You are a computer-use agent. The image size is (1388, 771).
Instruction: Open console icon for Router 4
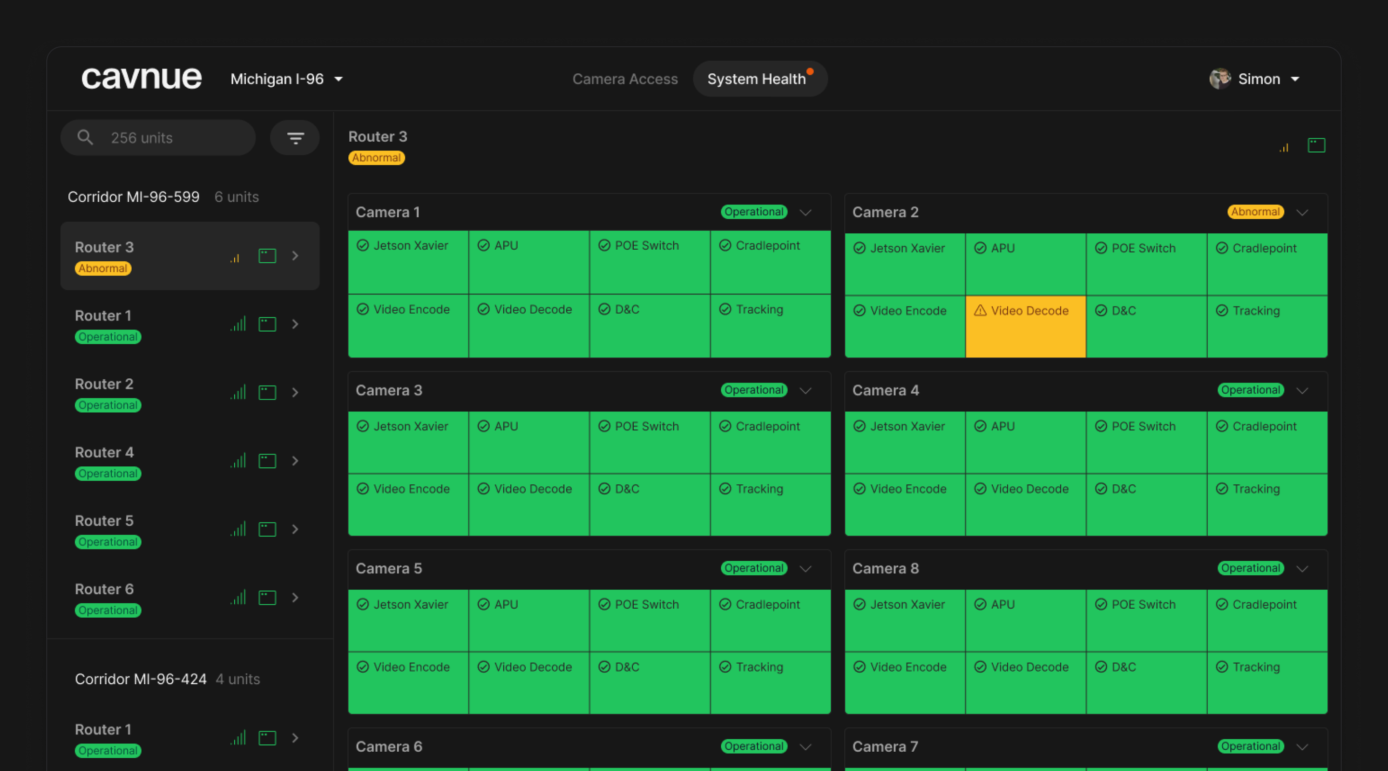pos(267,461)
